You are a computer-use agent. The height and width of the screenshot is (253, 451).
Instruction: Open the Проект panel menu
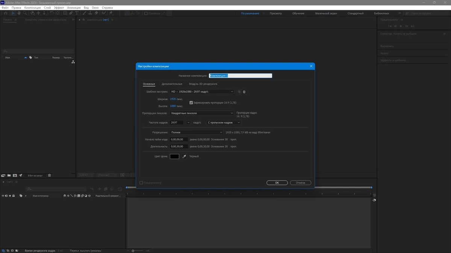point(16,20)
